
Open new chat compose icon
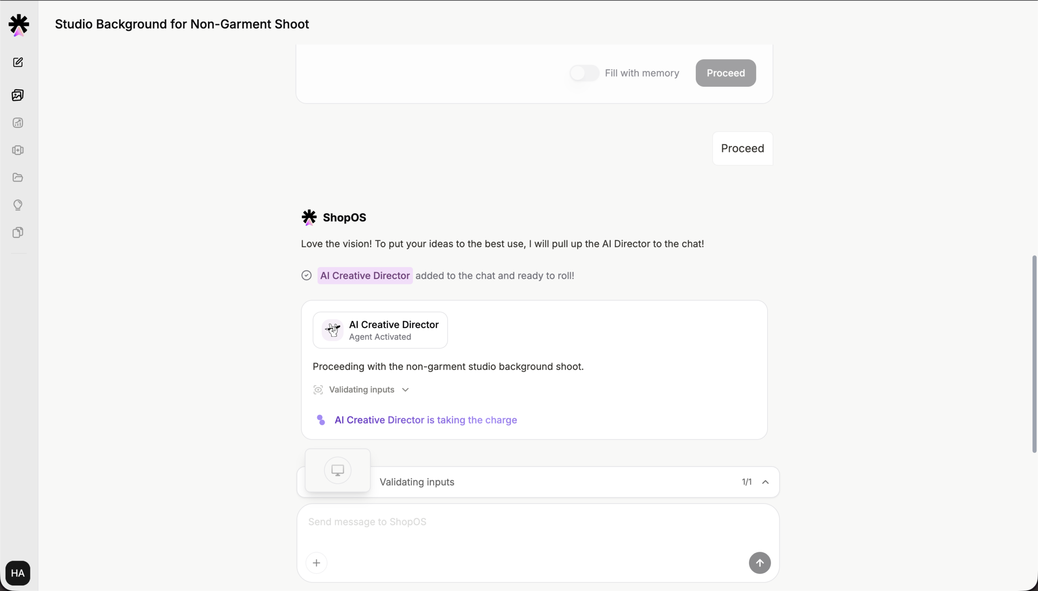tap(18, 62)
